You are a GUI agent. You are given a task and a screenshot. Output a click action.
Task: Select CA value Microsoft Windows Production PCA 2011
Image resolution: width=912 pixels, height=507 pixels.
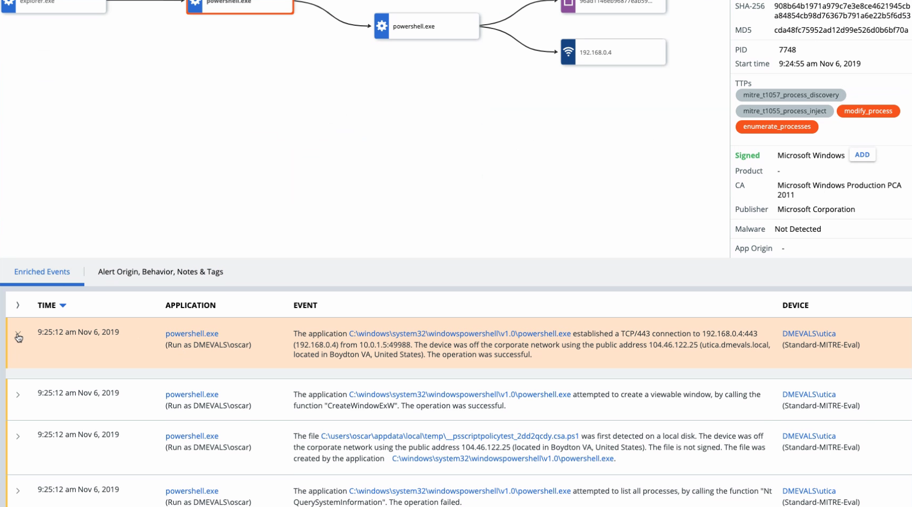[x=839, y=190]
